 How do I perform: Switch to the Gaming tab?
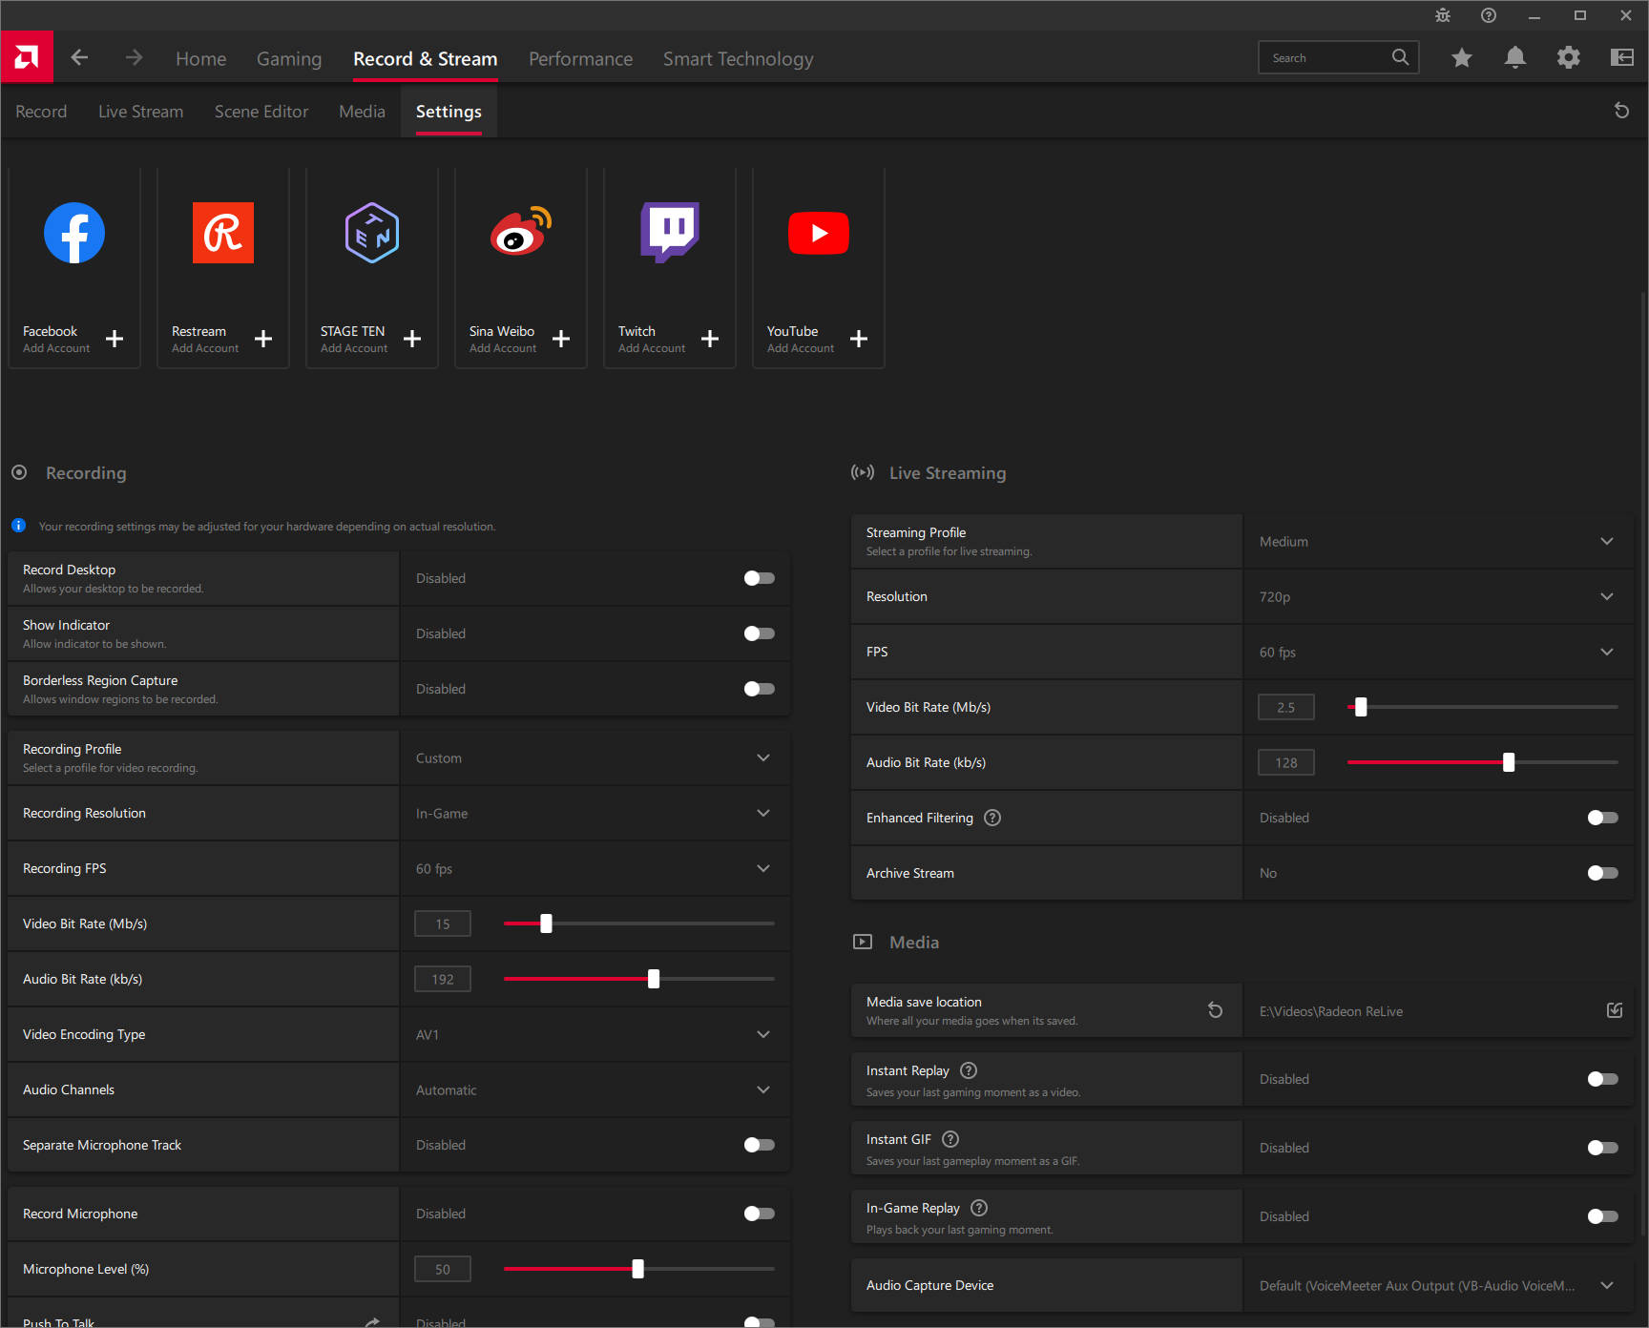coord(289,58)
